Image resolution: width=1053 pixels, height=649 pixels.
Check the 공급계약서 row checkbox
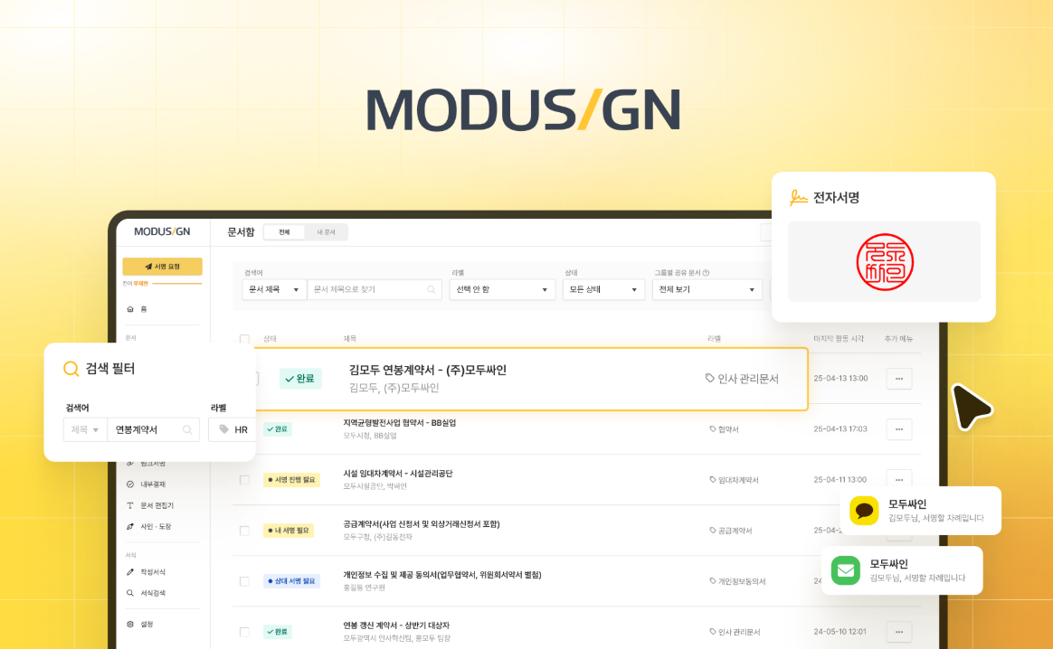click(244, 531)
